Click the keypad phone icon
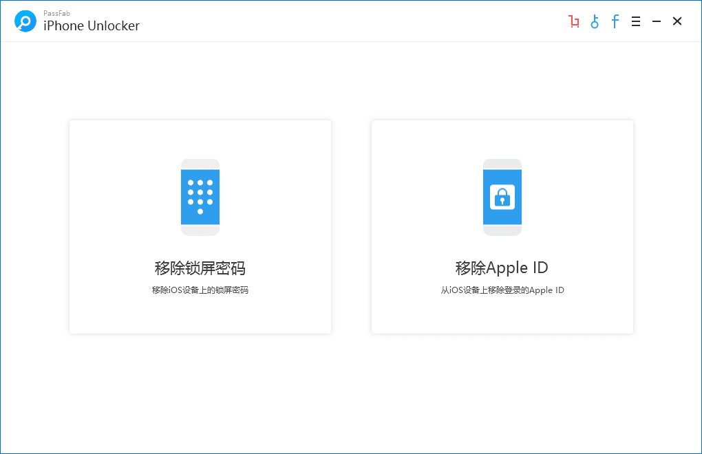702x454 pixels. 200,197
